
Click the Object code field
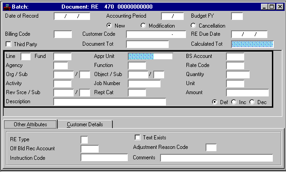pyautogui.click(x=138, y=75)
